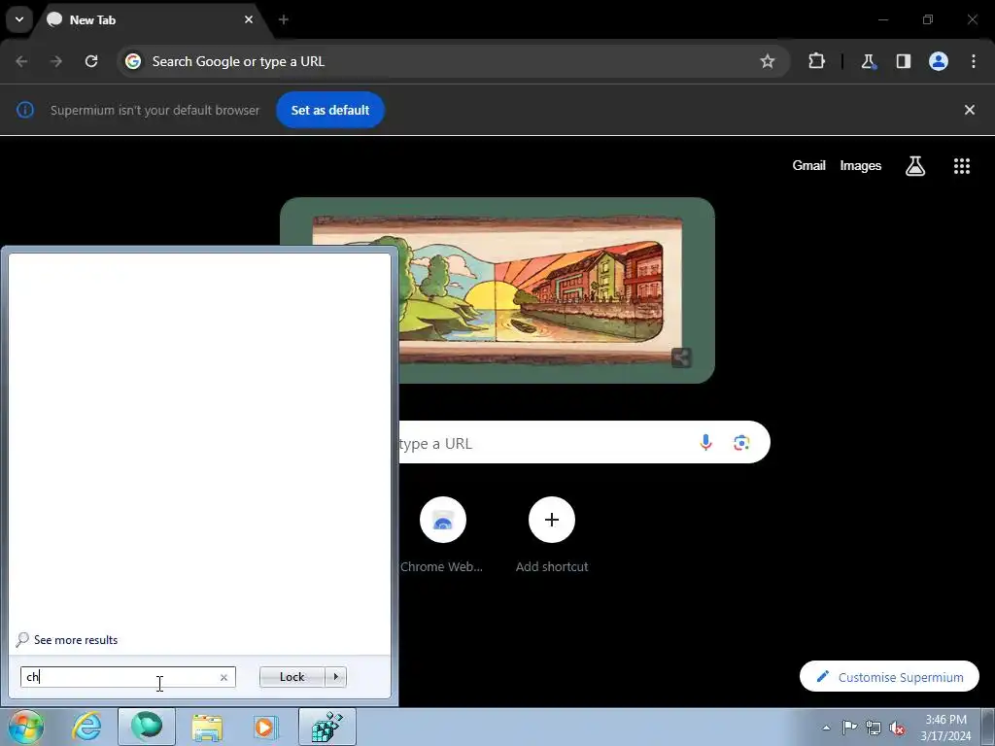
Task: Click the muted volume tray icon
Action: [x=897, y=728]
